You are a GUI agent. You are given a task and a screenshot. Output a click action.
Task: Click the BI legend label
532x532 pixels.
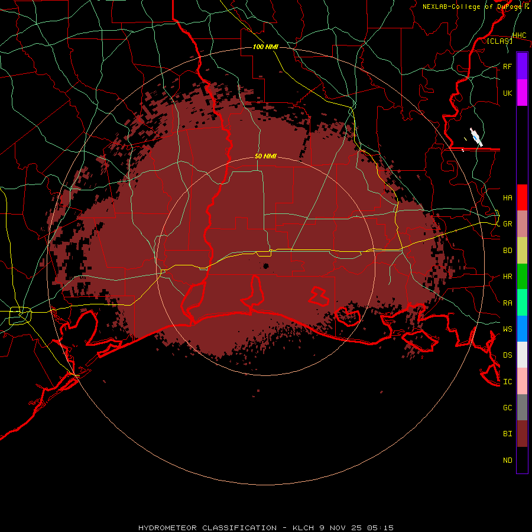tap(507, 434)
